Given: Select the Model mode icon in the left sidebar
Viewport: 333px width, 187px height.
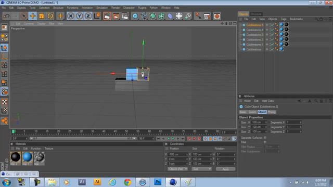Looking at the screenshot, I should point(4,48).
